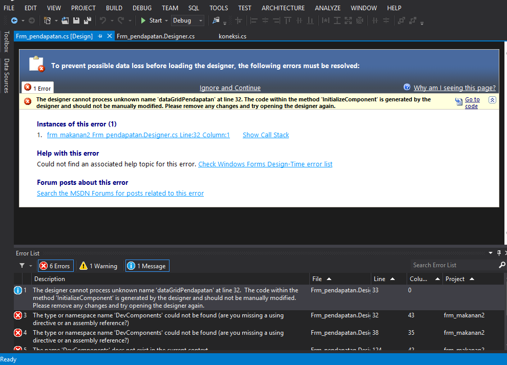This screenshot has height=365, width=507.
Task: Toggle the 1 Message filter in Error List
Action: click(147, 266)
